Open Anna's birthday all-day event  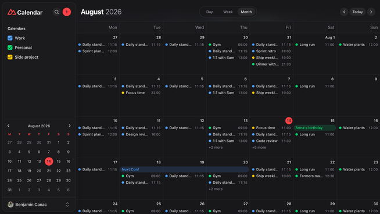click(315, 128)
